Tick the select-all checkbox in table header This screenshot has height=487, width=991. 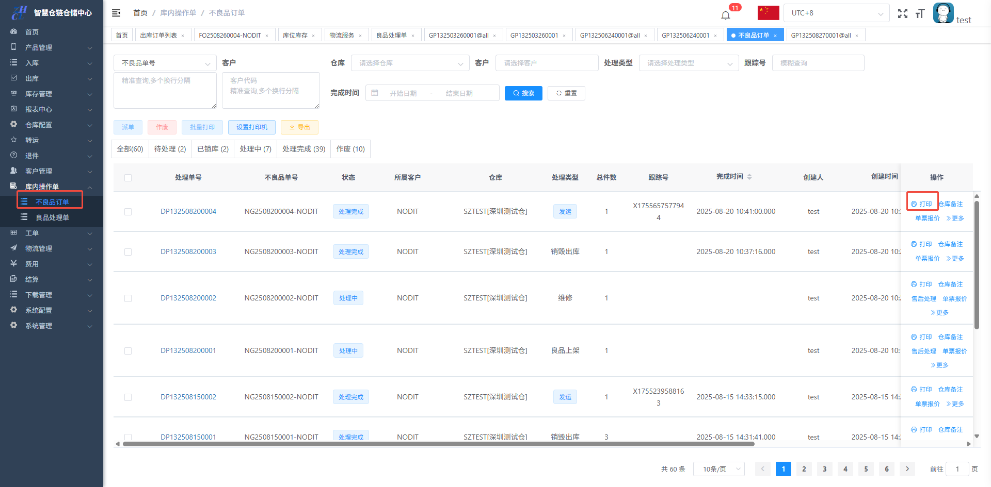pos(128,178)
